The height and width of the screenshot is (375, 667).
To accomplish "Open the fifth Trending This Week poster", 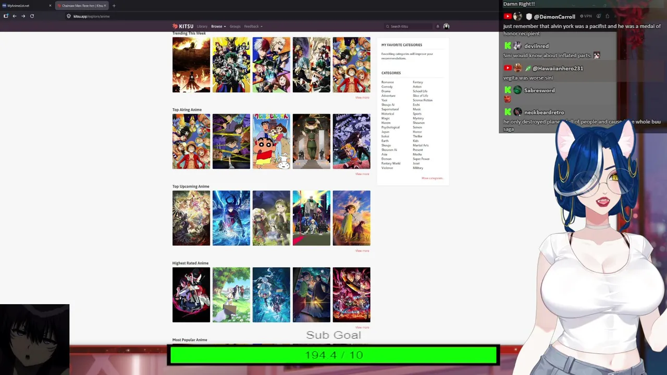I will point(352,65).
